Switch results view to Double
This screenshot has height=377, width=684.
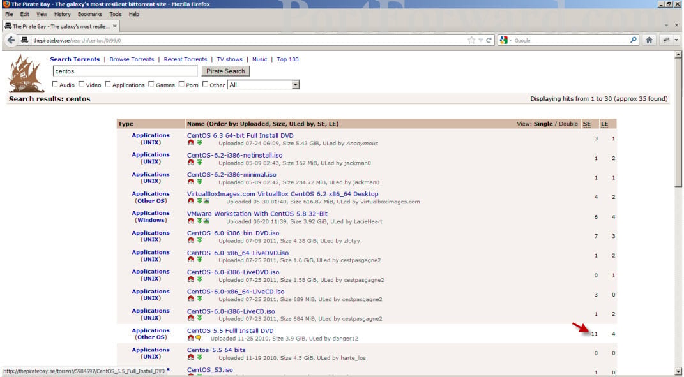(568, 124)
